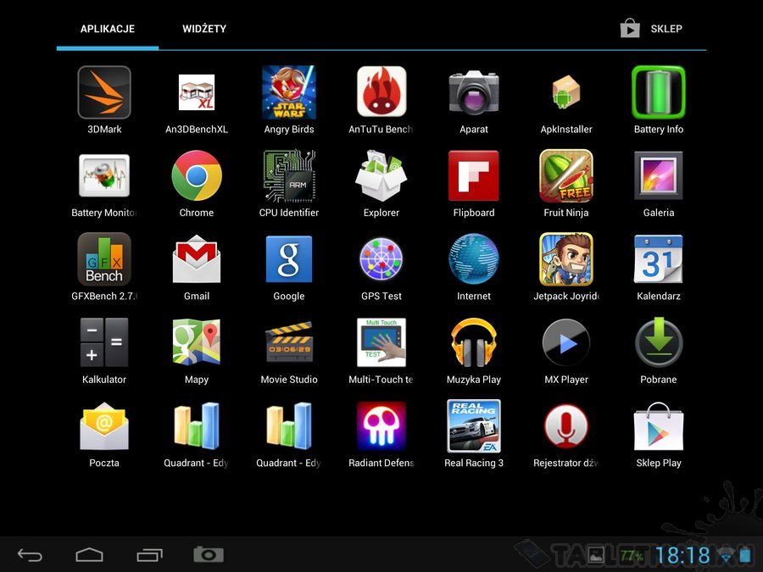Open the Aparat camera app
The image size is (763, 572).
coord(473,92)
